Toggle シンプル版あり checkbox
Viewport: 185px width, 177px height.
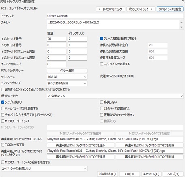(x=3, y=102)
